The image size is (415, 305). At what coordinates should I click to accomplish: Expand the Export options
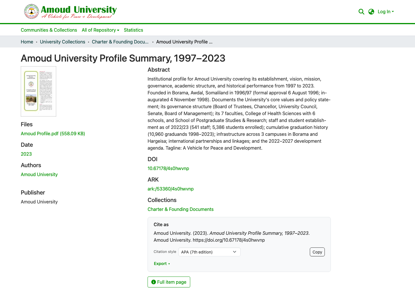click(x=162, y=264)
